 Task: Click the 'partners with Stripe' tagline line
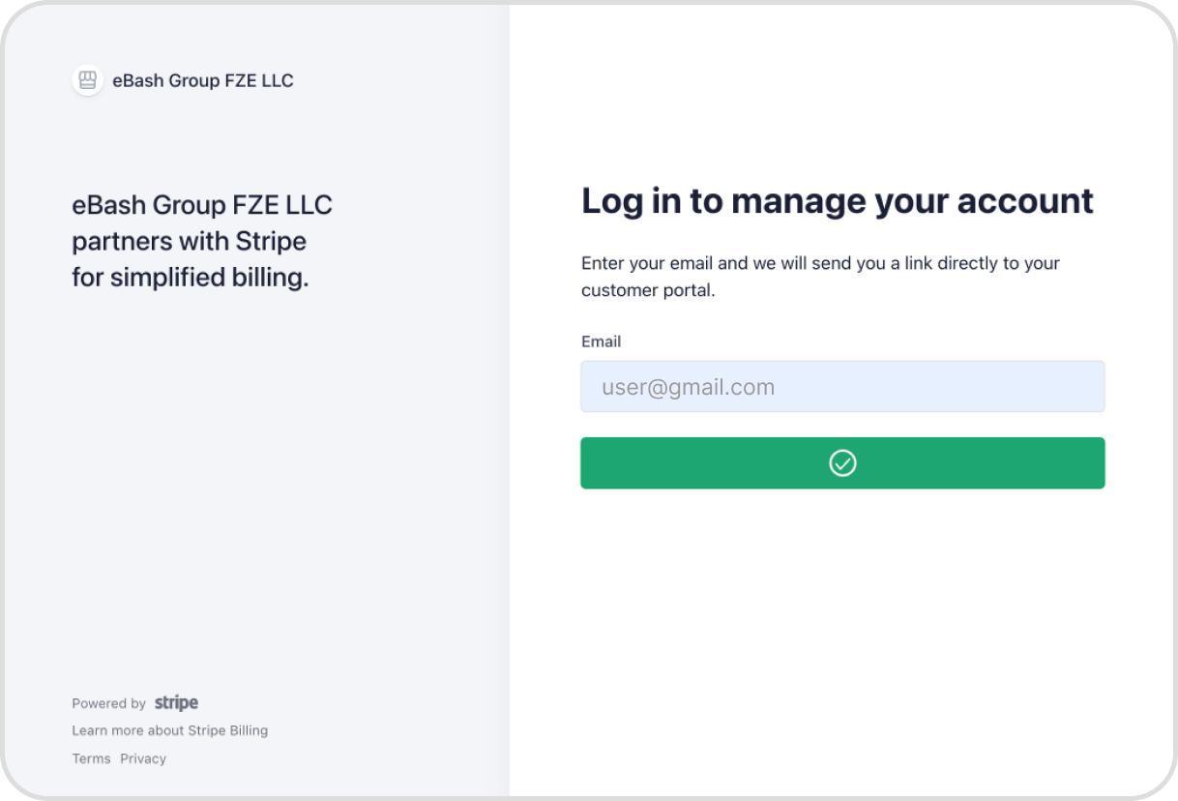[x=190, y=241]
